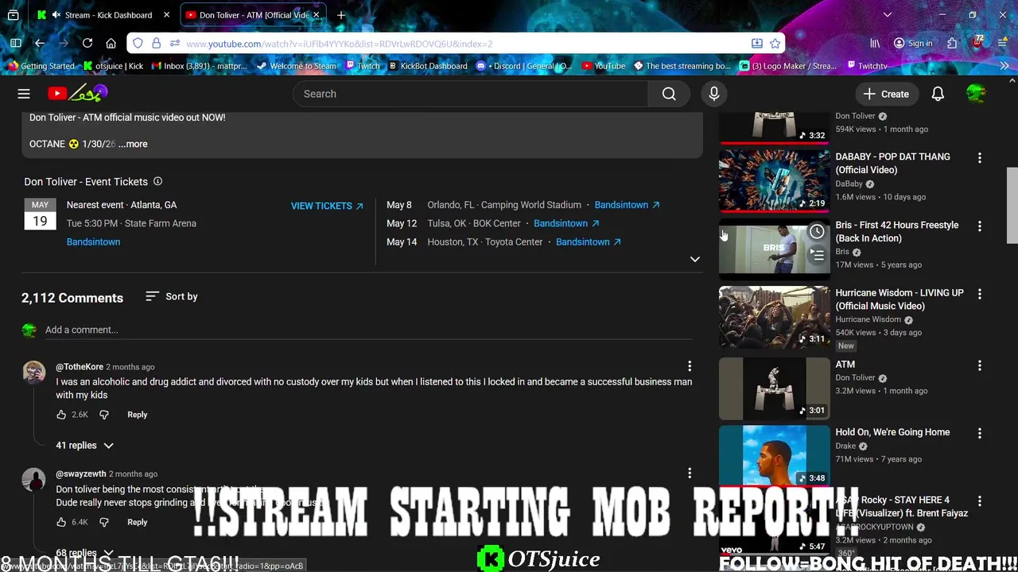This screenshot has width=1018, height=572.
Task: Add to queue icon on Bris thumbnail
Action: [817, 255]
